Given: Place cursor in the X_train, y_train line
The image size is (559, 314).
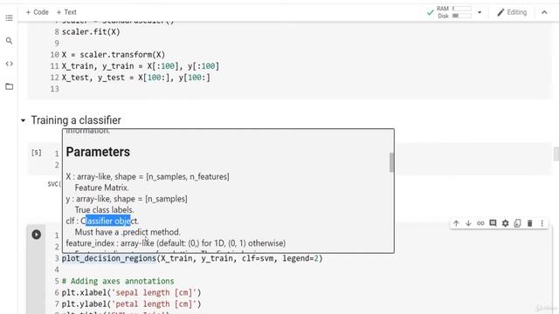Looking at the screenshot, I should tap(141, 66).
